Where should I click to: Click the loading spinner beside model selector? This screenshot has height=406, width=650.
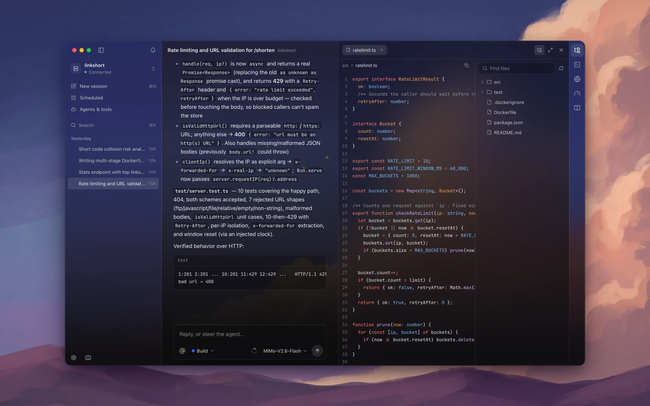[x=254, y=351]
